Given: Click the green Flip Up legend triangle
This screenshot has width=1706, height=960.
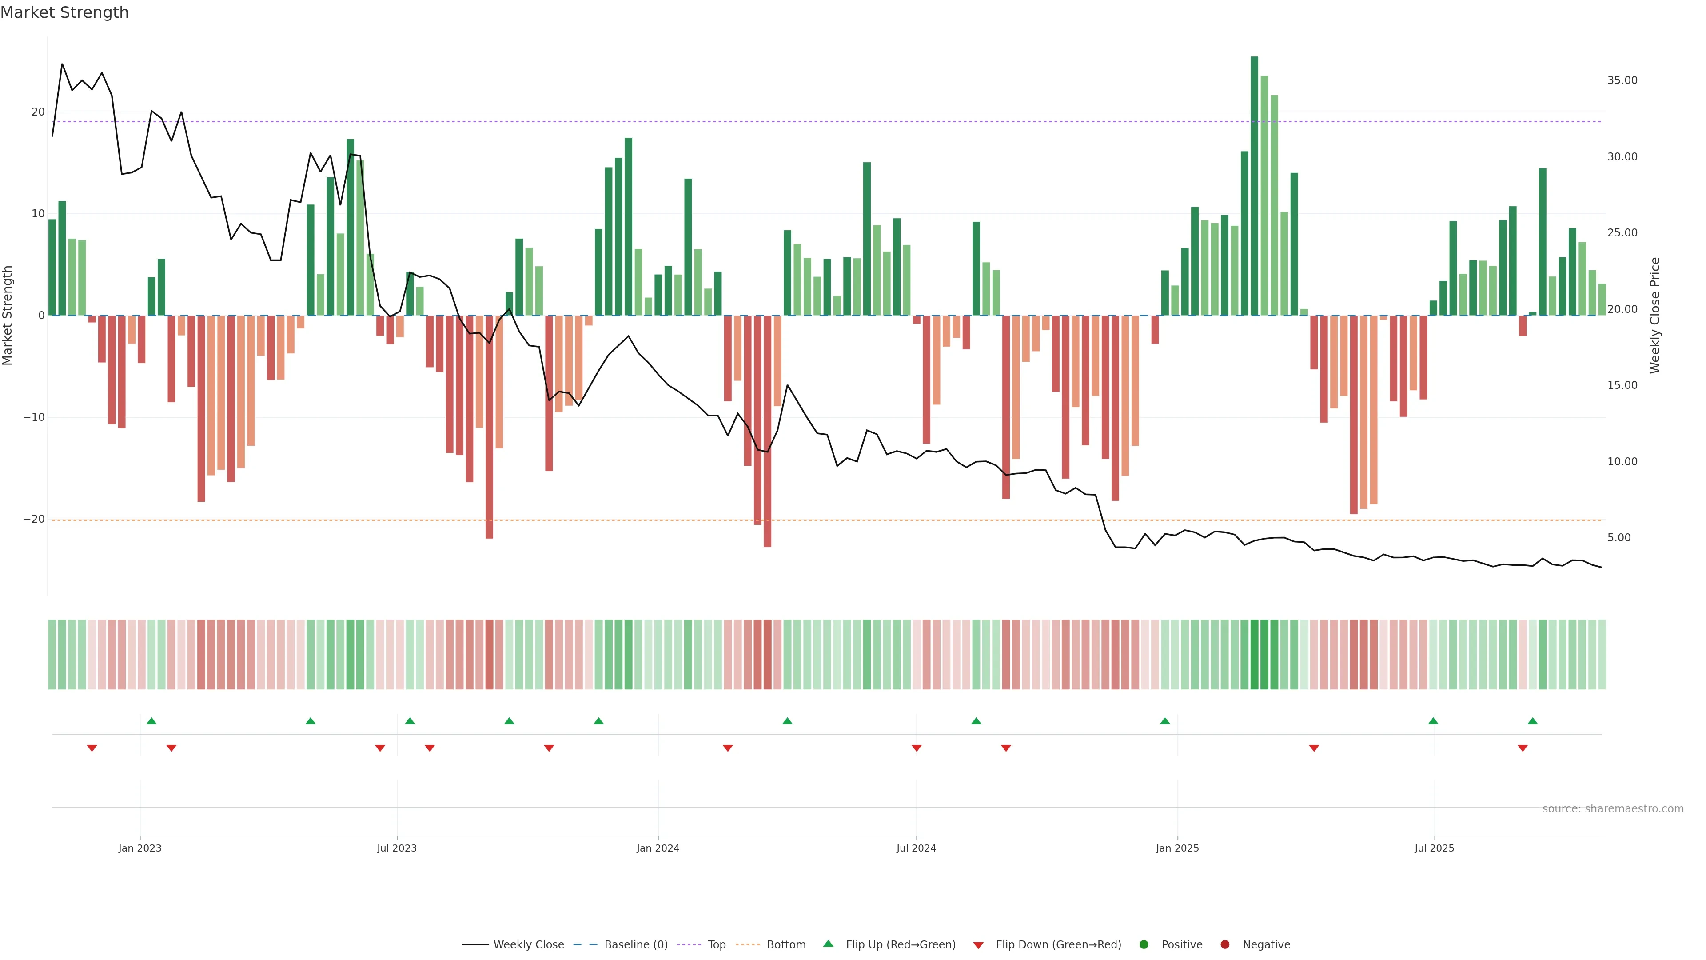Looking at the screenshot, I should 828,944.
